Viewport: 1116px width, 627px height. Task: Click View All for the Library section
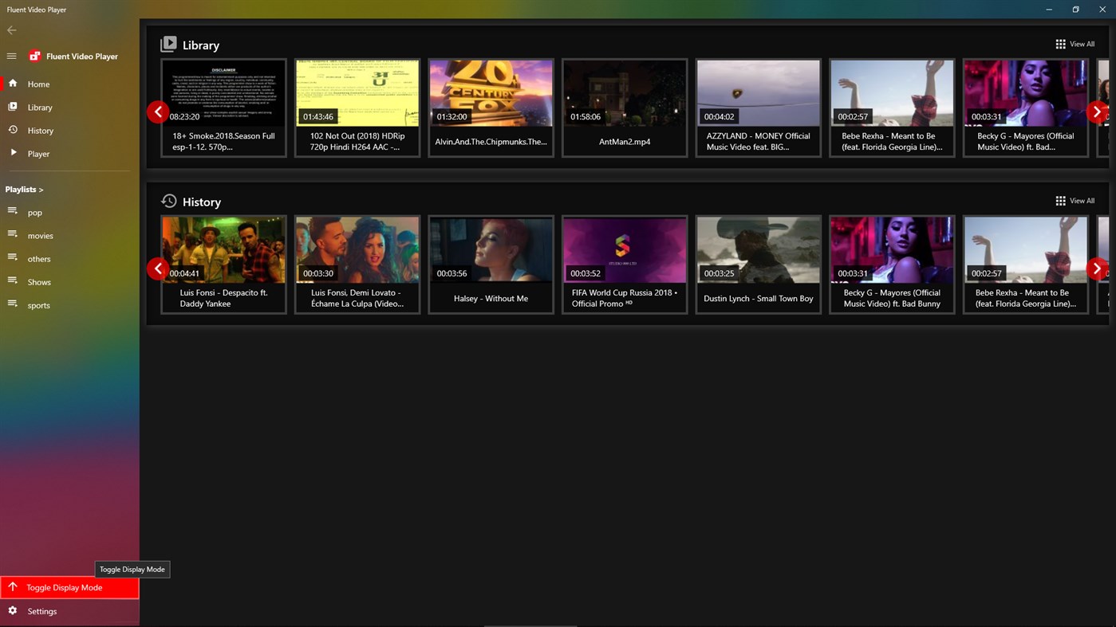(1082, 44)
